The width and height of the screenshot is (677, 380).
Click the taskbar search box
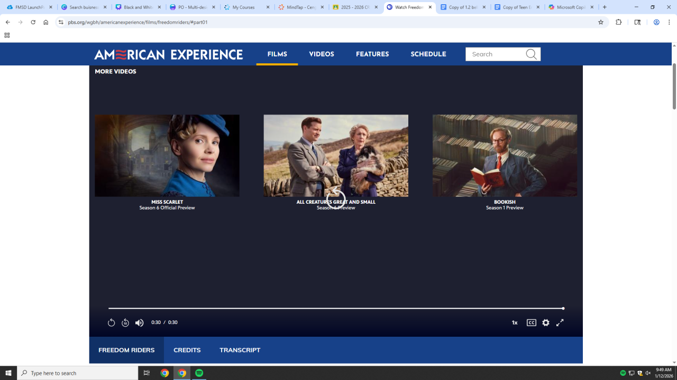pos(78,373)
